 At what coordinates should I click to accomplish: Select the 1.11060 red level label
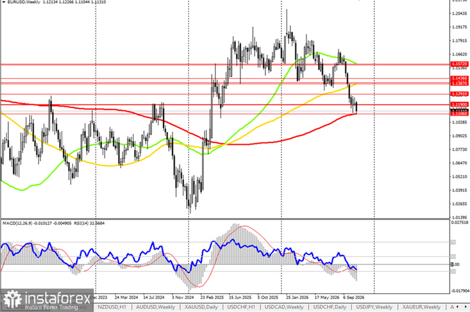pos(459,114)
